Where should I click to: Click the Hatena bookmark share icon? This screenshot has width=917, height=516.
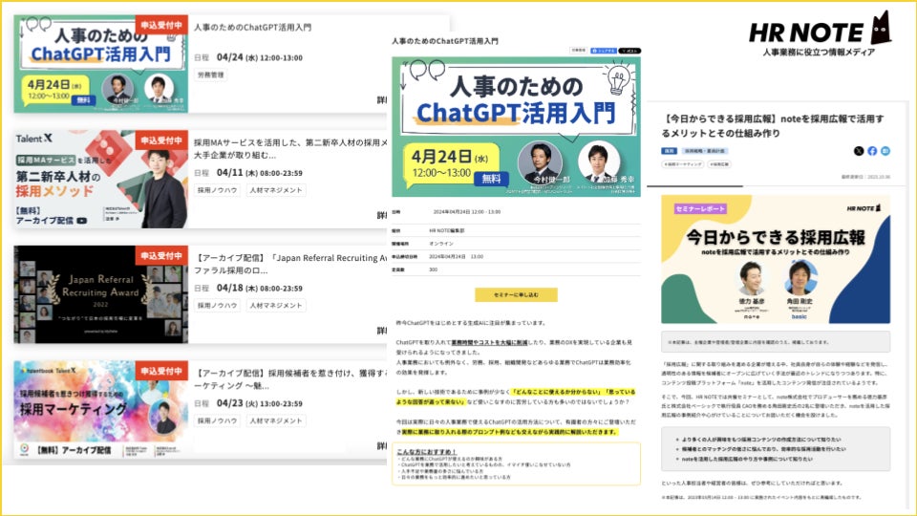tap(885, 151)
